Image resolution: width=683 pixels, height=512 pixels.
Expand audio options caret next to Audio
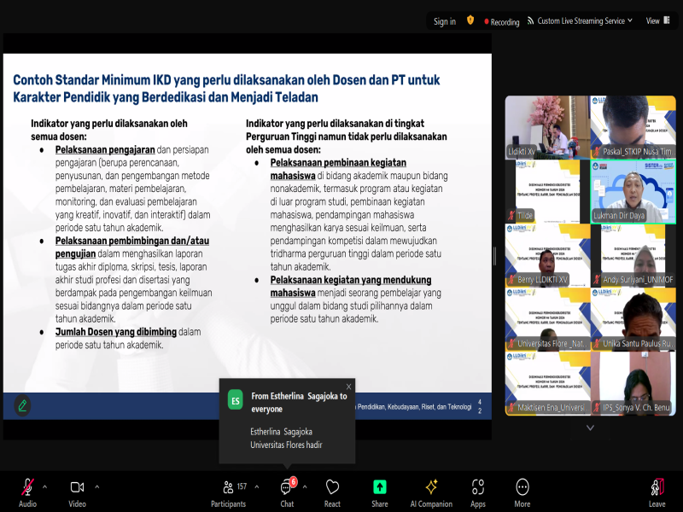pos(45,486)
